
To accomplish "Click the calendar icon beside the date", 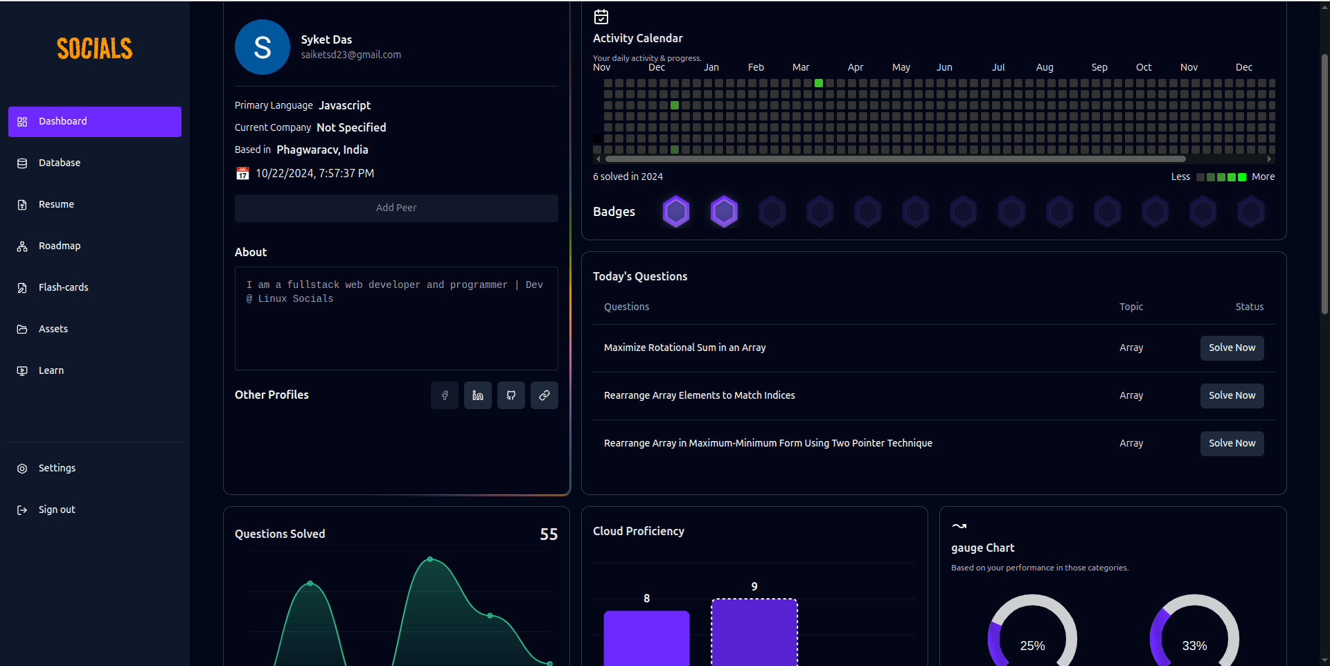I will point(242,174).
